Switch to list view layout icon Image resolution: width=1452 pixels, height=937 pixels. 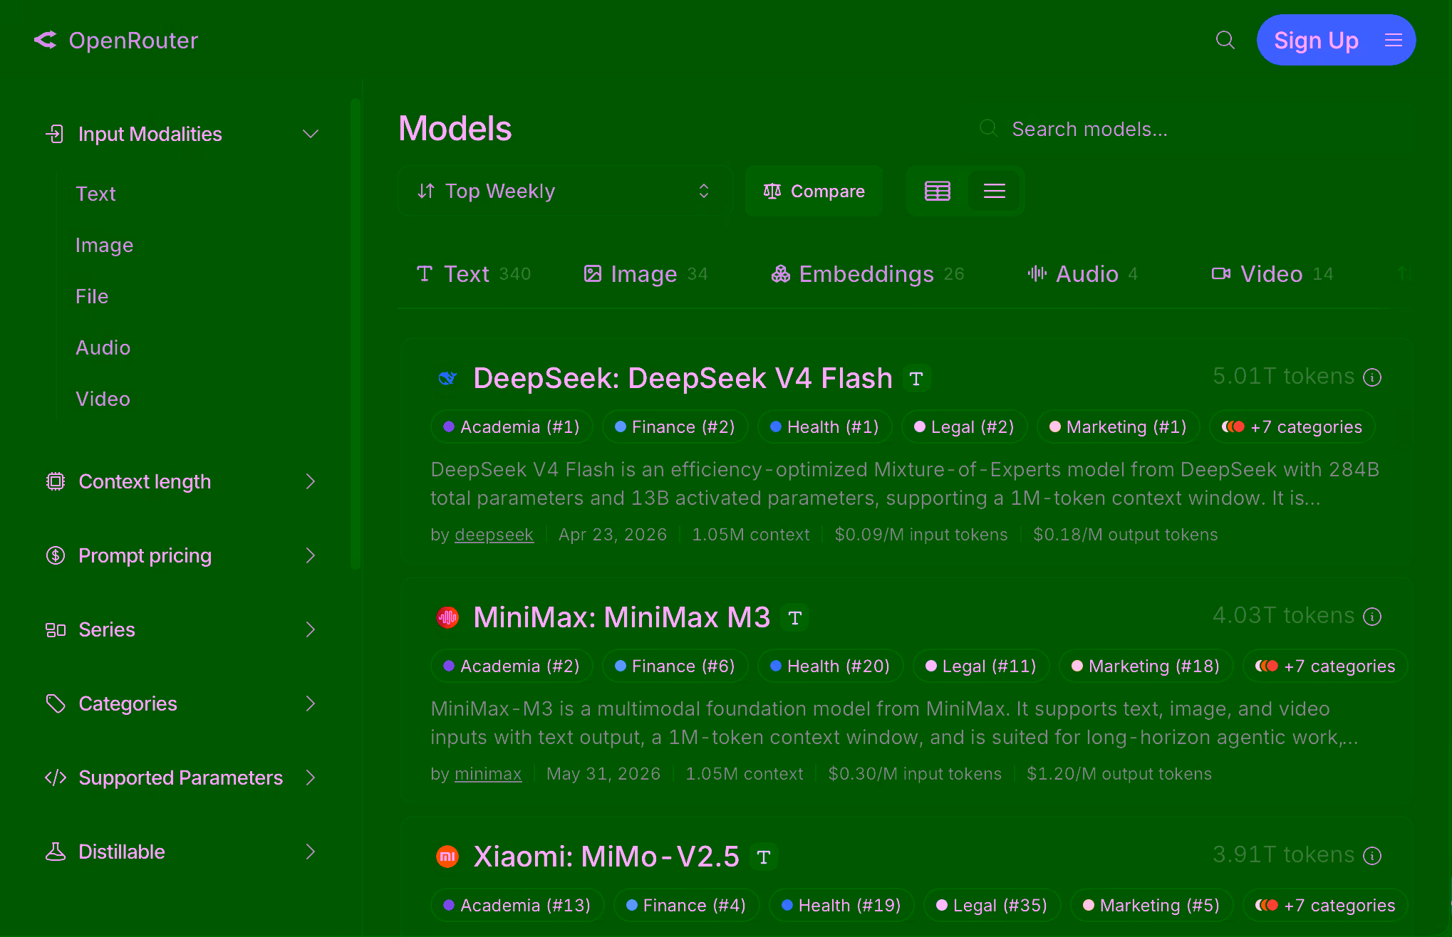[x=994, y=191]
